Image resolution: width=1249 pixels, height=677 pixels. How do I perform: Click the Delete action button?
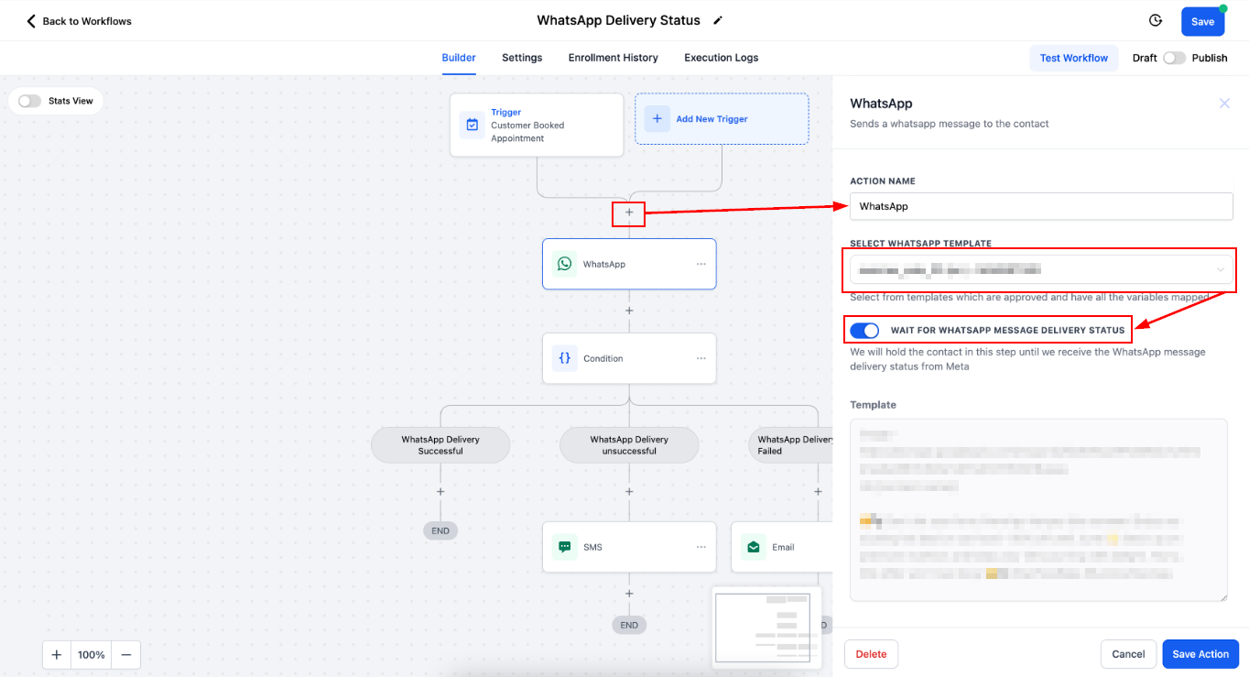coord(871,654)
